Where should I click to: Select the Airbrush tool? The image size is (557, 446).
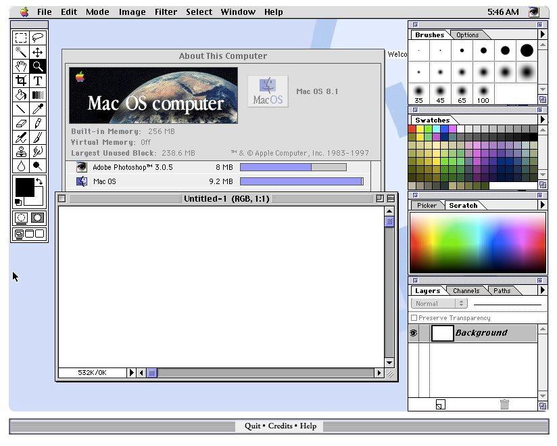(x=21, y=137)
